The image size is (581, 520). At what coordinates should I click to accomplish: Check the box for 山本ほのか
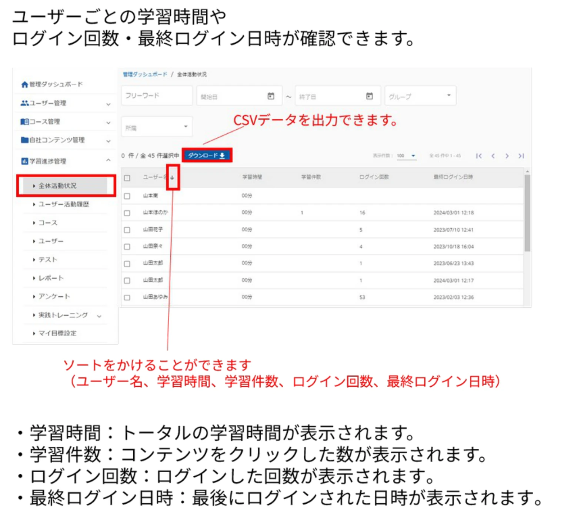coord(127,213)
